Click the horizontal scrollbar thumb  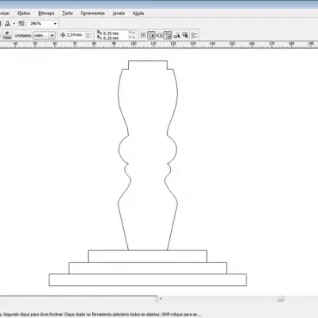[x=281, y=299]
